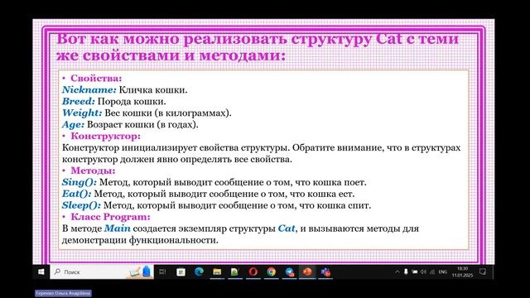The image size is (530, 298).
Task: Open the network tray icon
Action: point(432,272)
